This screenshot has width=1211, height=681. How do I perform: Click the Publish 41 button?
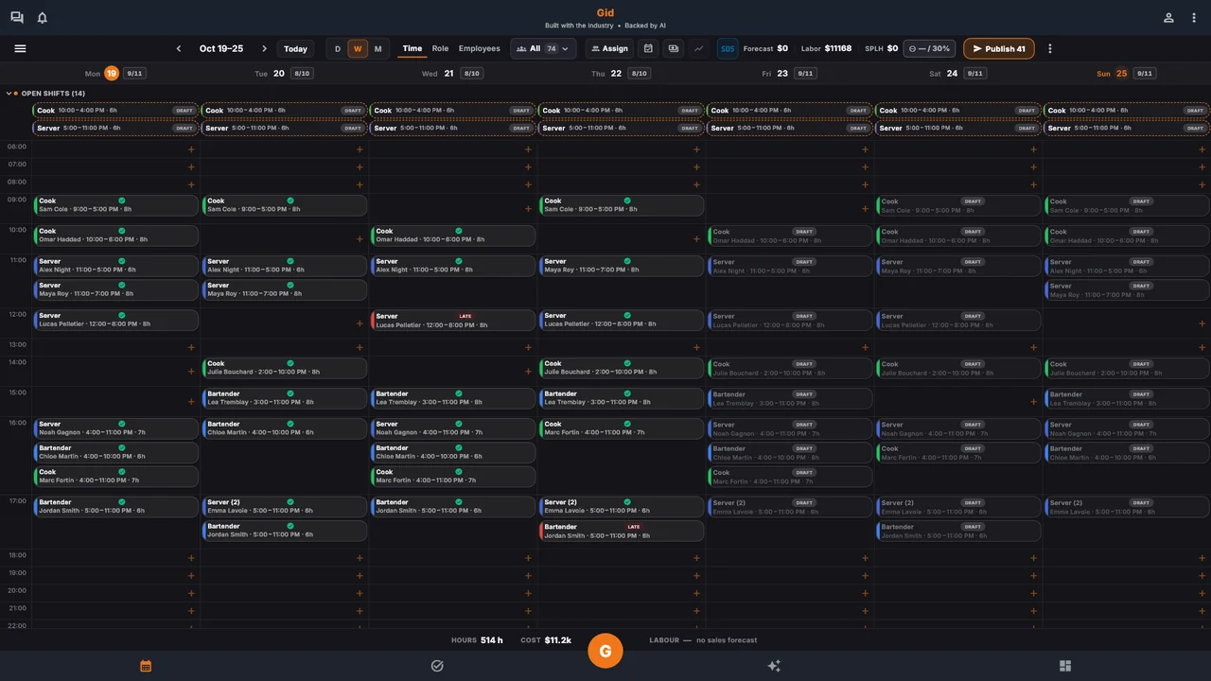click(x=999, y=48)
